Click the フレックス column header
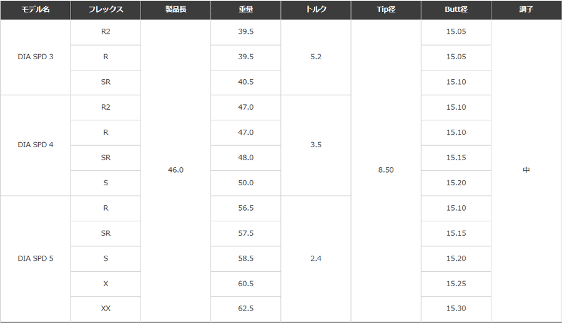 coord(106,10)
